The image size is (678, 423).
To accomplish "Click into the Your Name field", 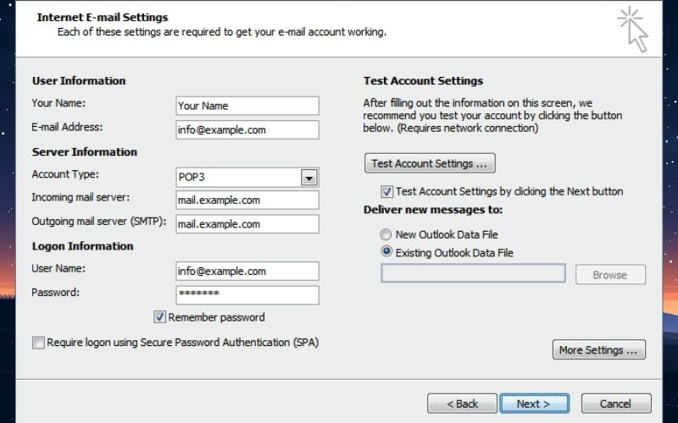I will pyautogui.click(x=247, y=106).
